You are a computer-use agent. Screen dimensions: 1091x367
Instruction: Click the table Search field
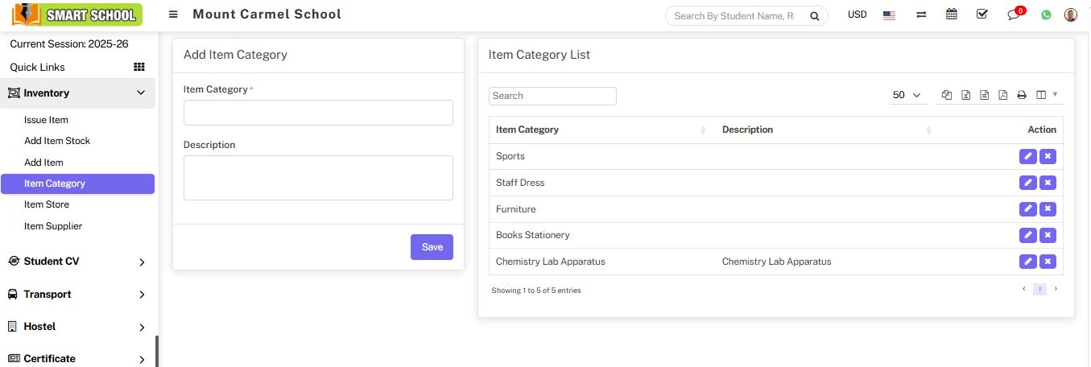[x=552, y=96]
